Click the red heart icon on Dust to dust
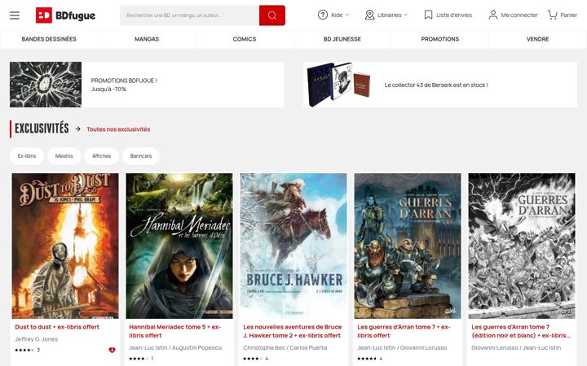 pyautogui.click(x=112, y=350)
